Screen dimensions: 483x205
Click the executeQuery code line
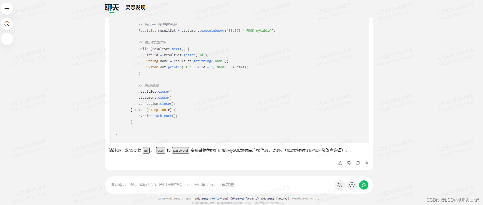(x=207, y=31)
